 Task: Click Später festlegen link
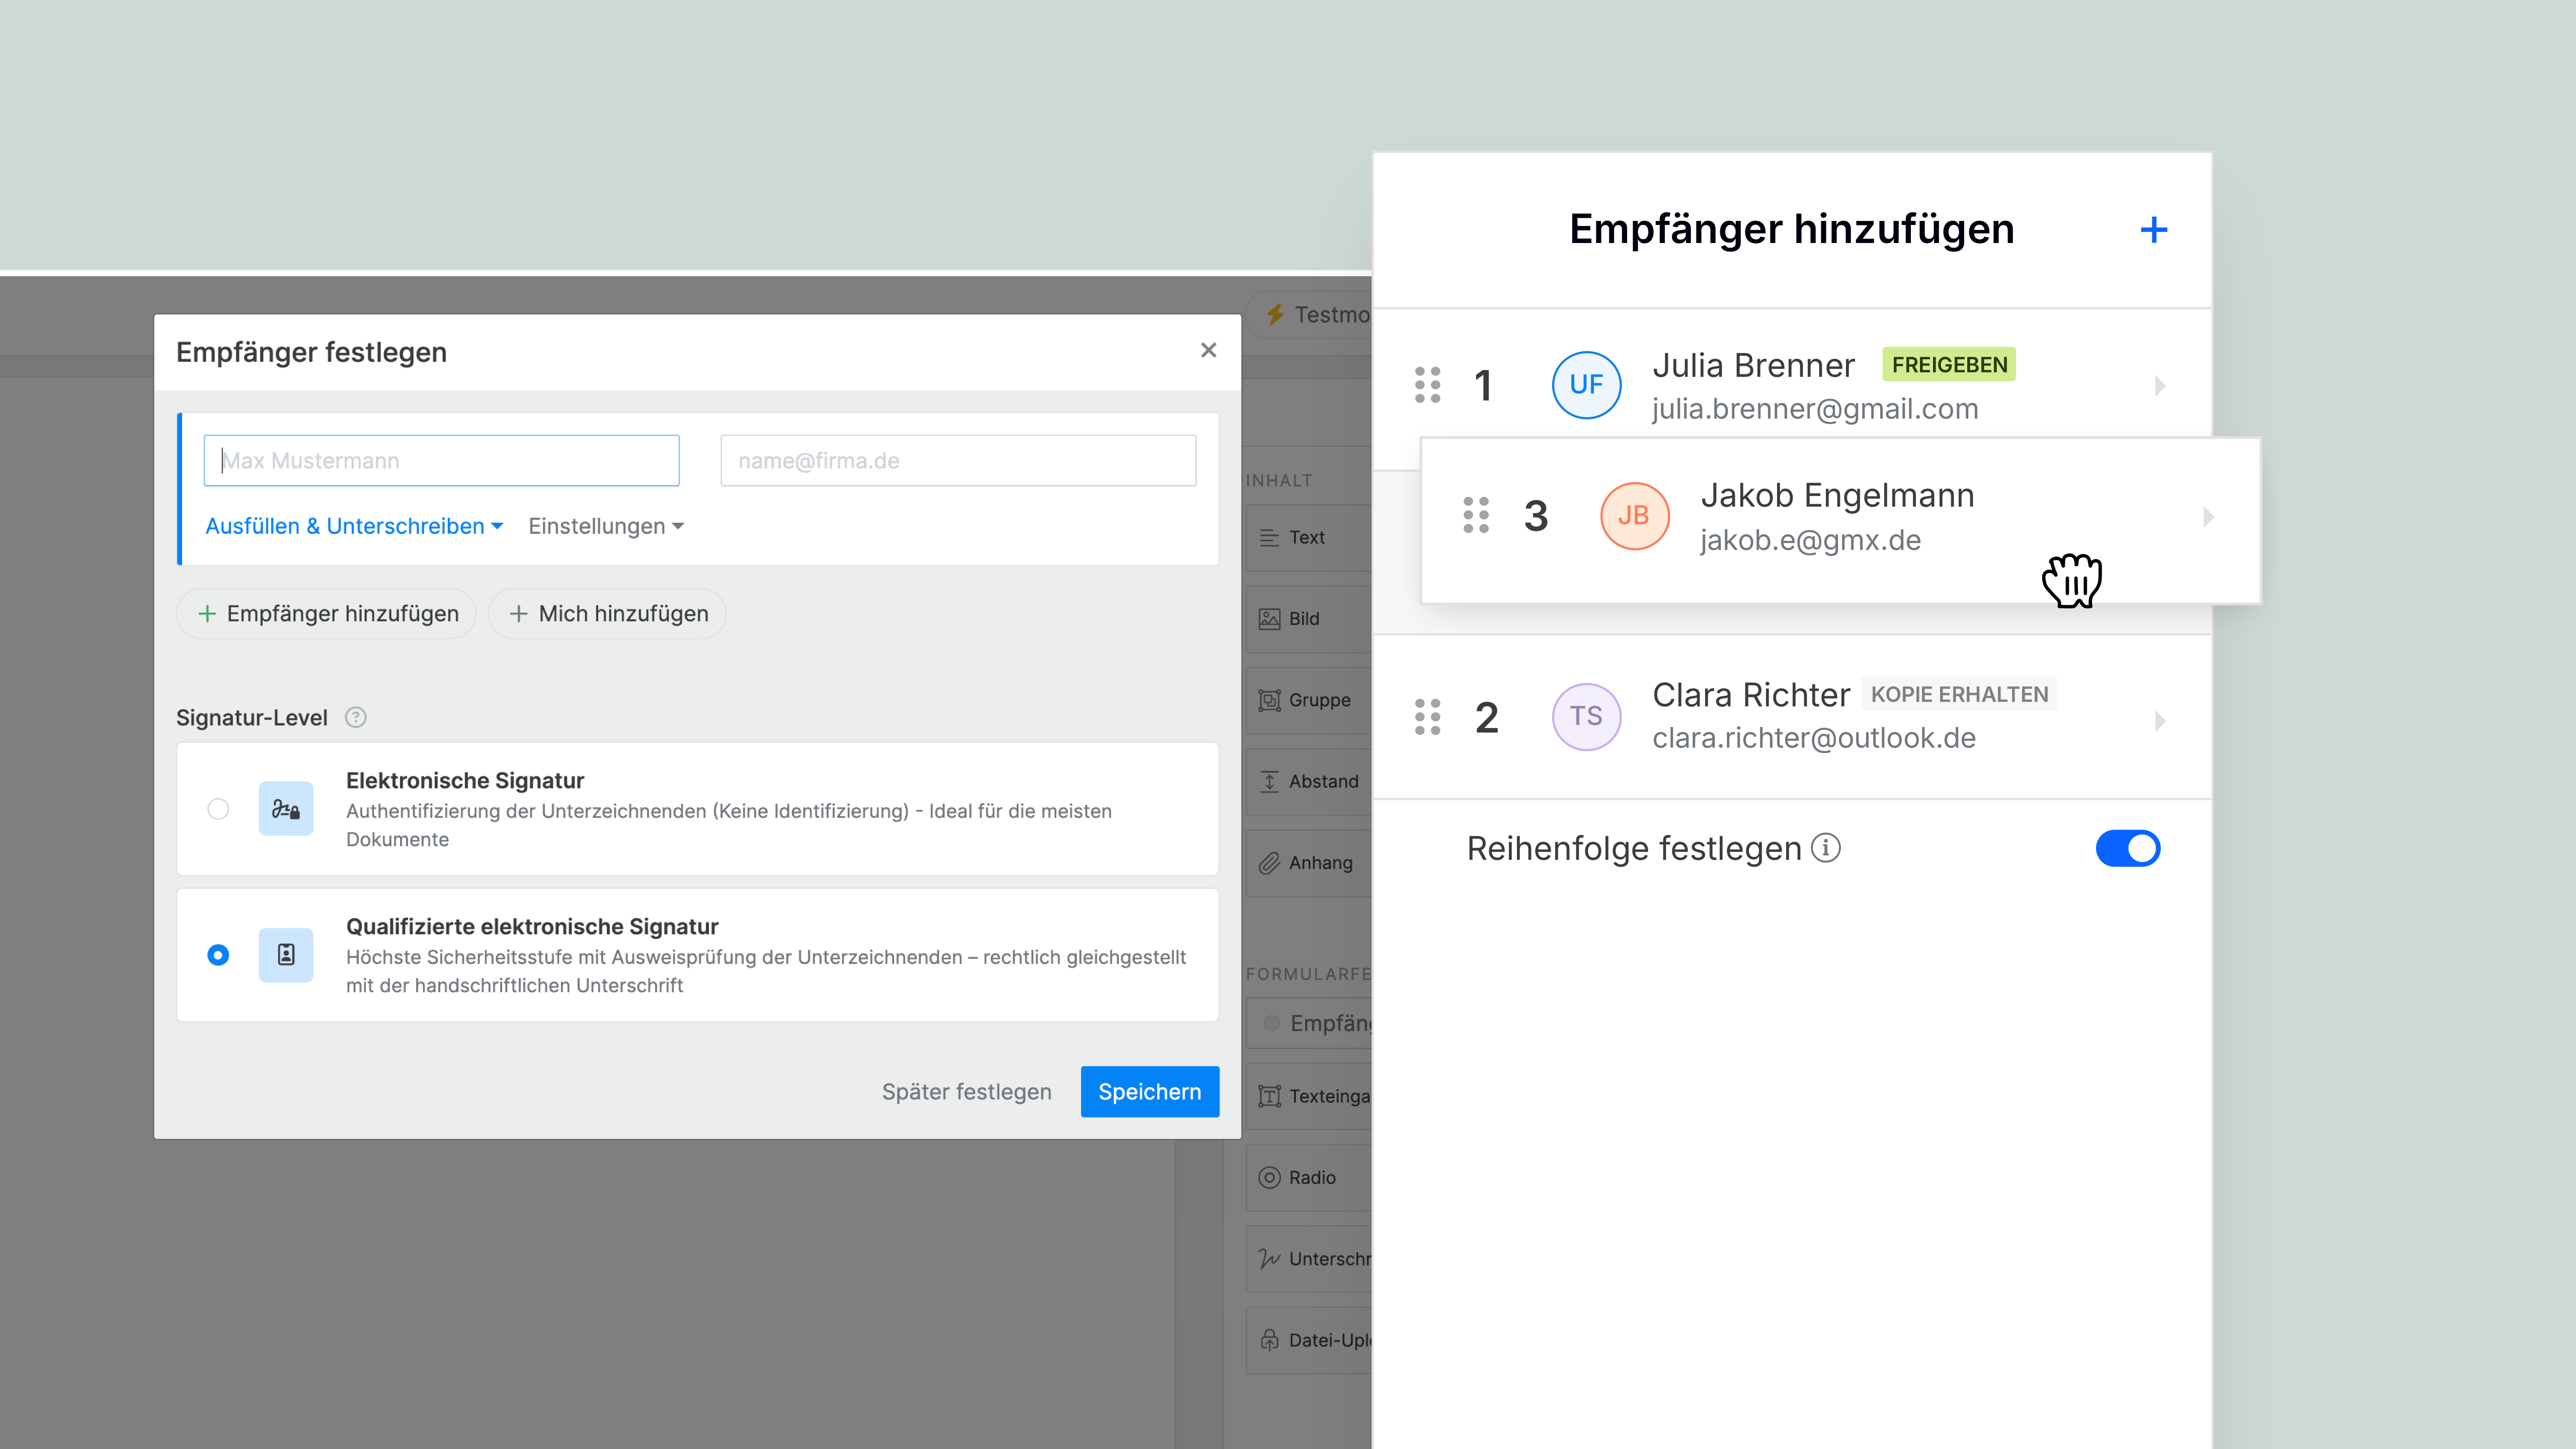click(x=966, y=1091)
